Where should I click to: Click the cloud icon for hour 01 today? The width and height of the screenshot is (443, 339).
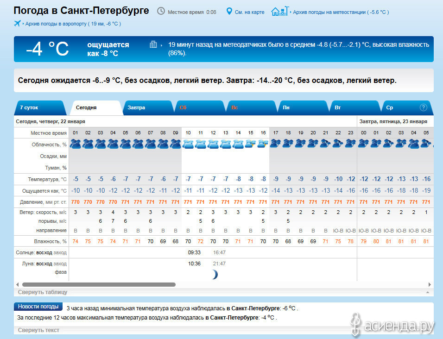75,144
